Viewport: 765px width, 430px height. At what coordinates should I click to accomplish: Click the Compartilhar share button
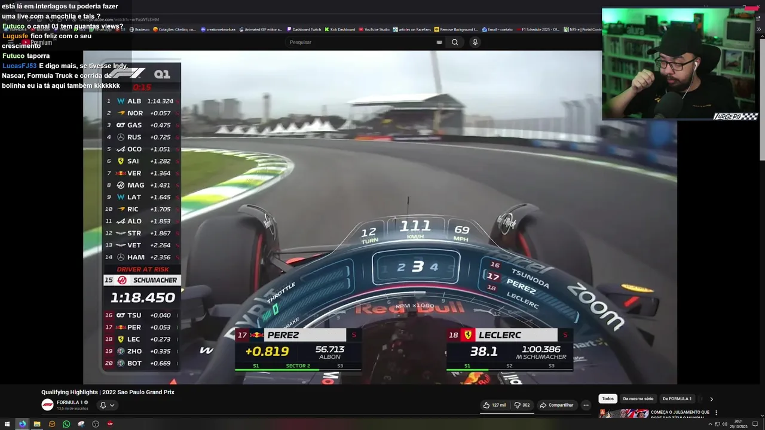point(556,405)
